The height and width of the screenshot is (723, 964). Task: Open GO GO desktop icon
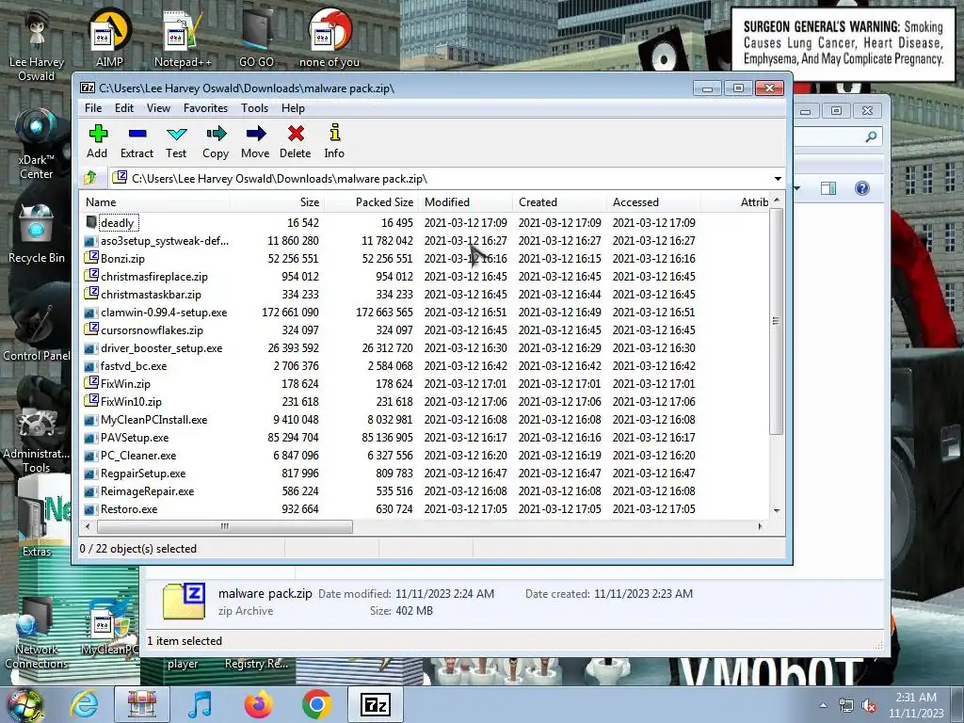point(256,38)
